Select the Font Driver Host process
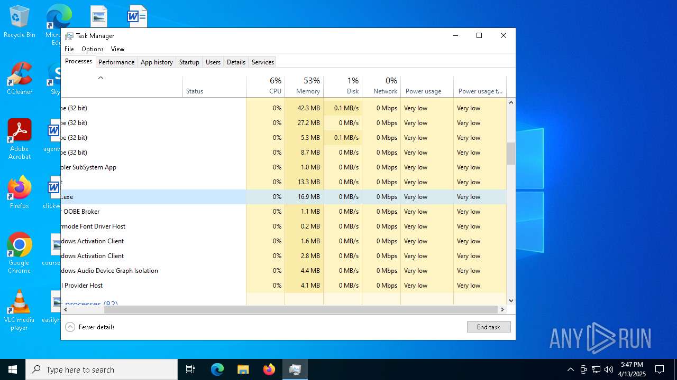 pyautogui.click(x=283, y=226)
